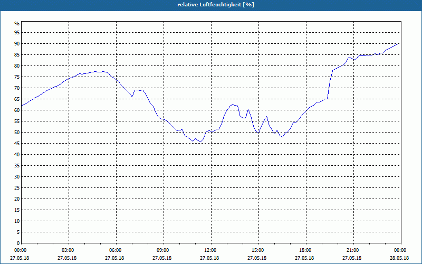Select the 55 value on the y-axis
Screen dimensions: 422x264
(17, 121)
